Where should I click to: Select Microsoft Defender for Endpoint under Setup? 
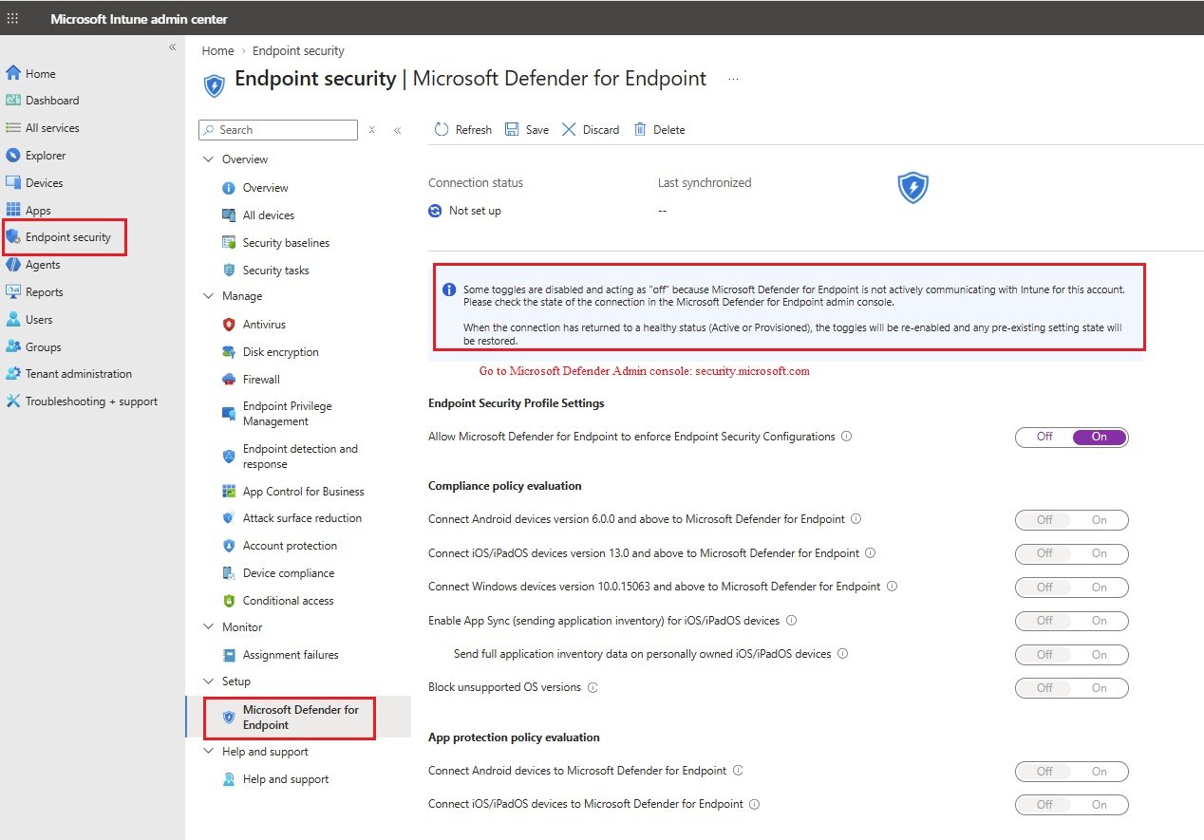click(301, 718)
